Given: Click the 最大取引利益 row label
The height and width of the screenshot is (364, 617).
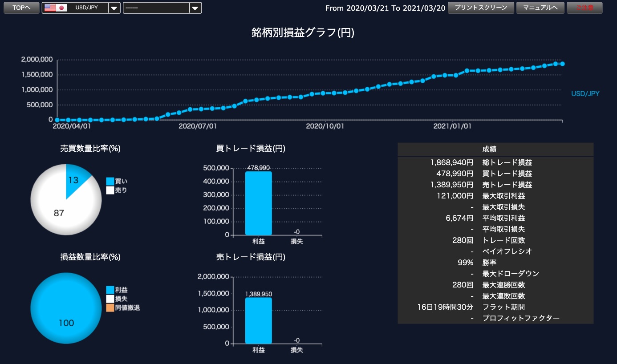Looking at the screenshot, I should pos(503,196).
